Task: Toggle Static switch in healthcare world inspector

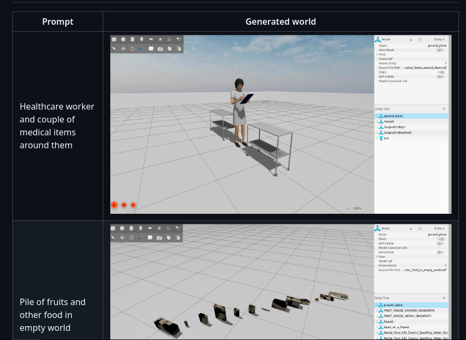Action: click(x=441, y=72)
